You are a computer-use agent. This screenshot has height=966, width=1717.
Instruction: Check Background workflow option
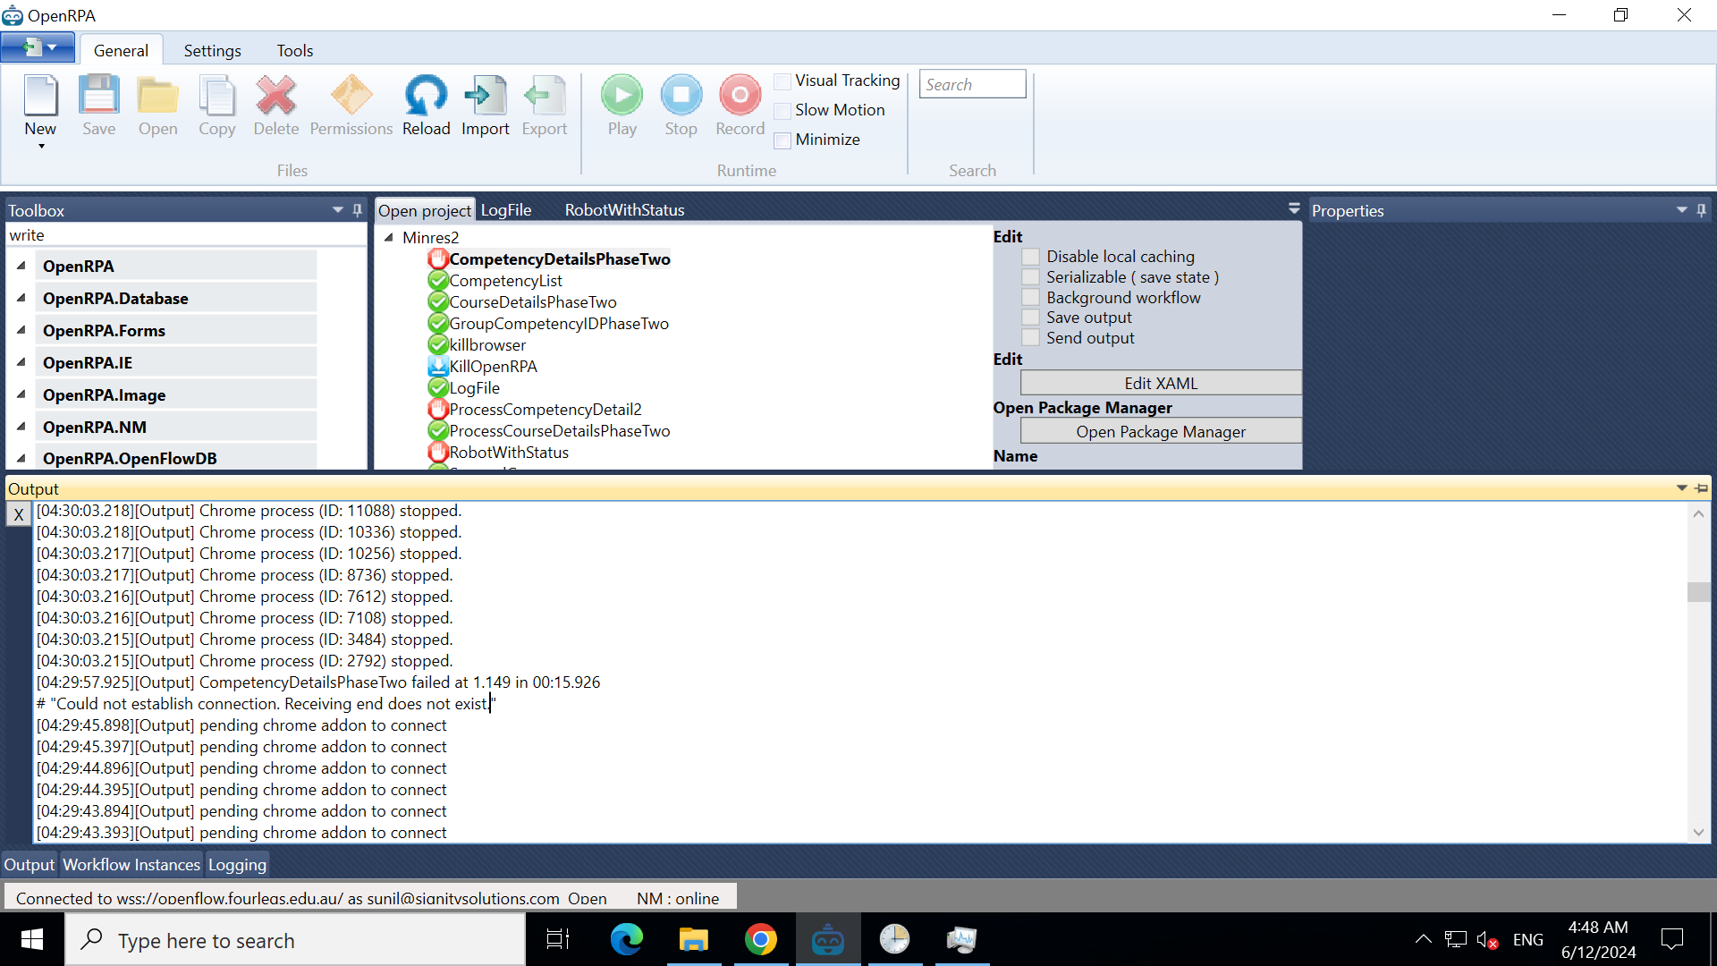coord(1031,298)
